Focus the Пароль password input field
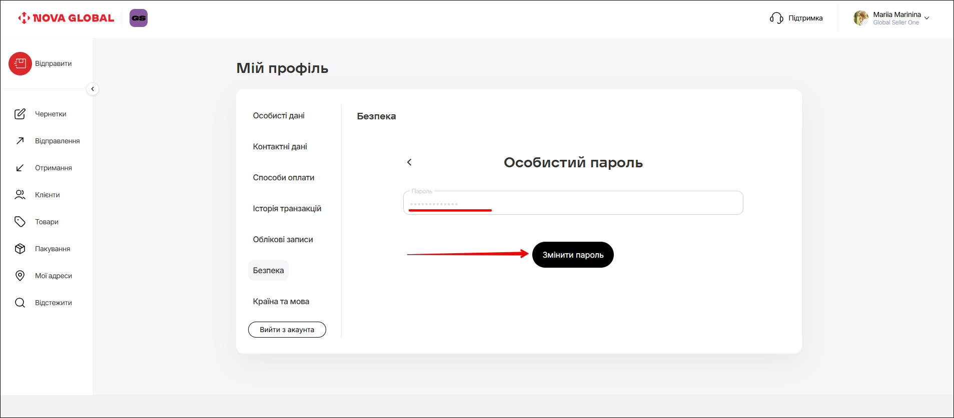The width and height of the screenshot is (954, 418). coord(573,203)
